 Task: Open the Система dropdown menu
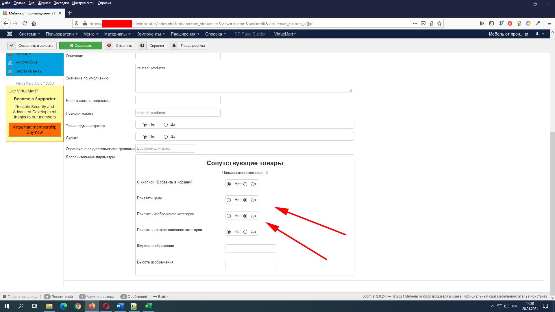[29, 34]
